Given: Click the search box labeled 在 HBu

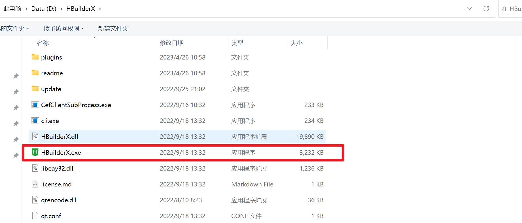Looking at the screenshot, I should pyautogui.click(x=510, y=9).
